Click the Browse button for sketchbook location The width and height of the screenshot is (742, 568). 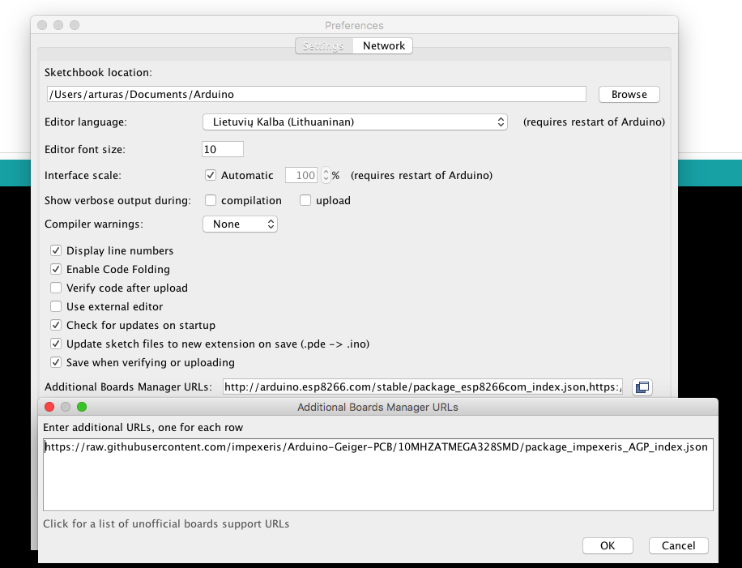coord(629,94)
